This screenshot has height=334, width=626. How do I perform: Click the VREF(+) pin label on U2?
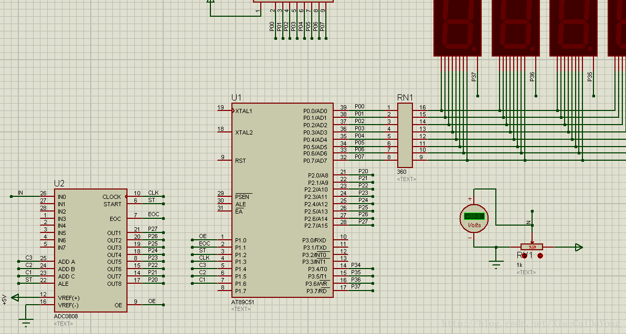(x=69, y=298)
